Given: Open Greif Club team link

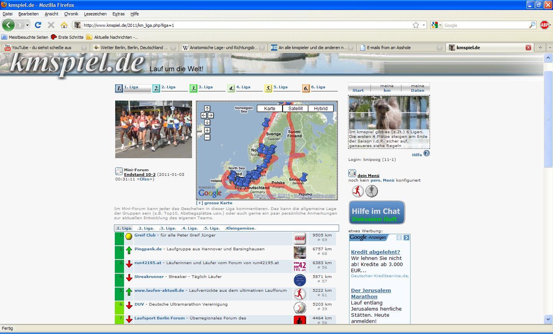Looking at the screenshot, I should coord(145,235).
